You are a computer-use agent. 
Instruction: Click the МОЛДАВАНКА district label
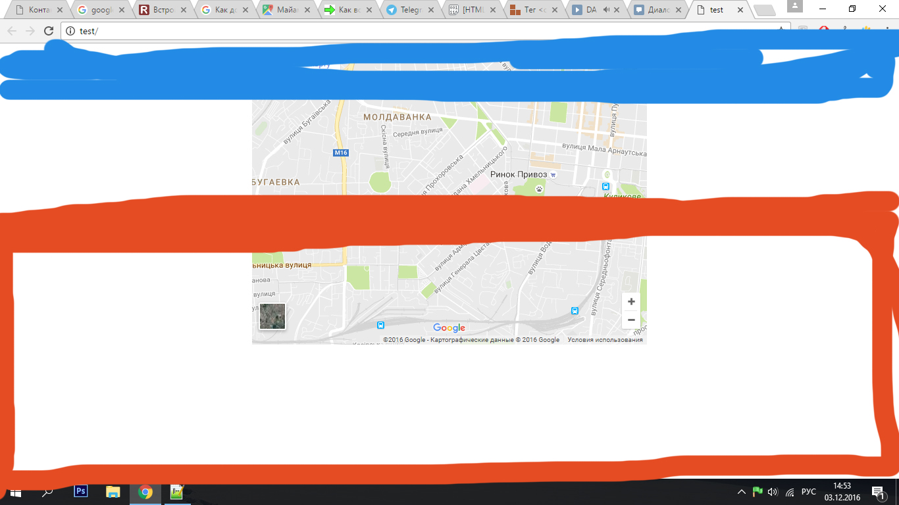398,117
